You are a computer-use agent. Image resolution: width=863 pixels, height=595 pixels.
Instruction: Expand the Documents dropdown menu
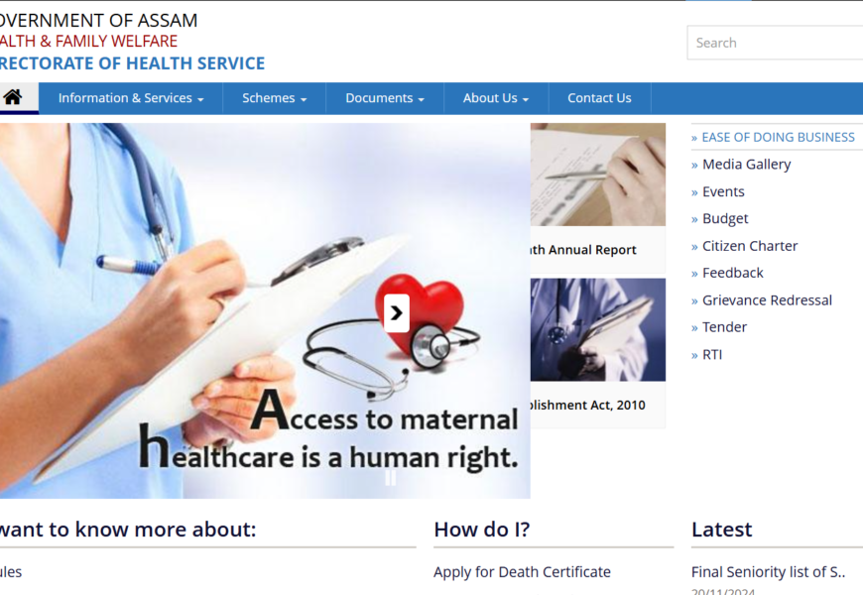click(385, 98)
